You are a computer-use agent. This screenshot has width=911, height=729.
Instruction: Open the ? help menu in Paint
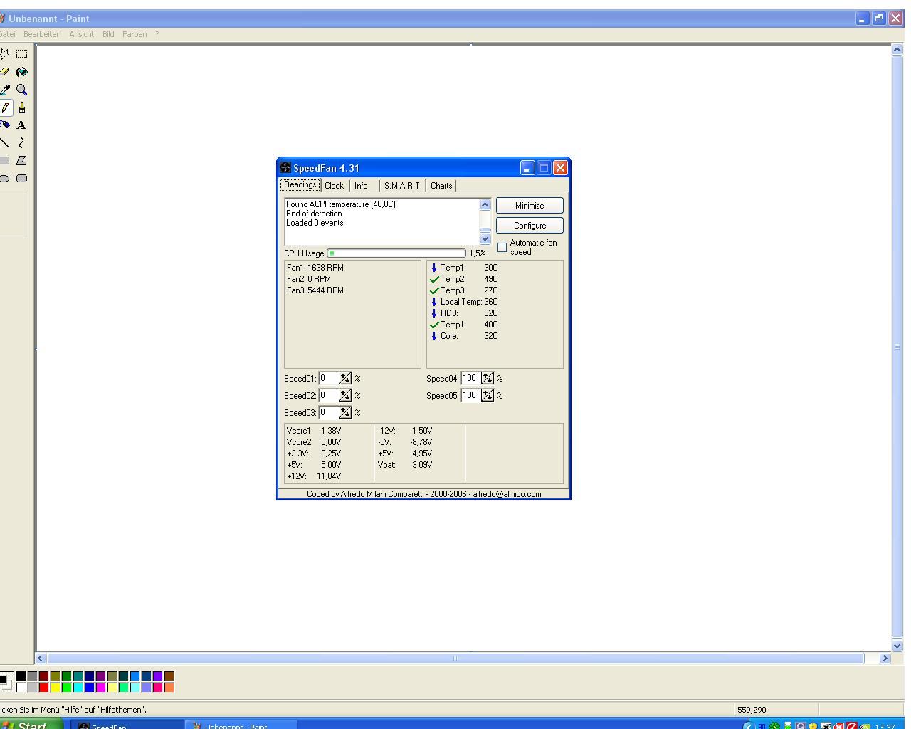click(157, 34)
